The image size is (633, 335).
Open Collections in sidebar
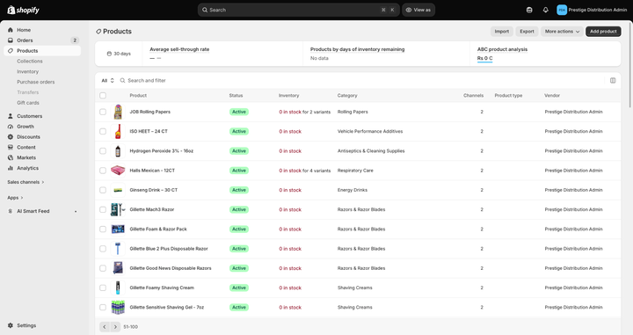[x=30, y=62]
